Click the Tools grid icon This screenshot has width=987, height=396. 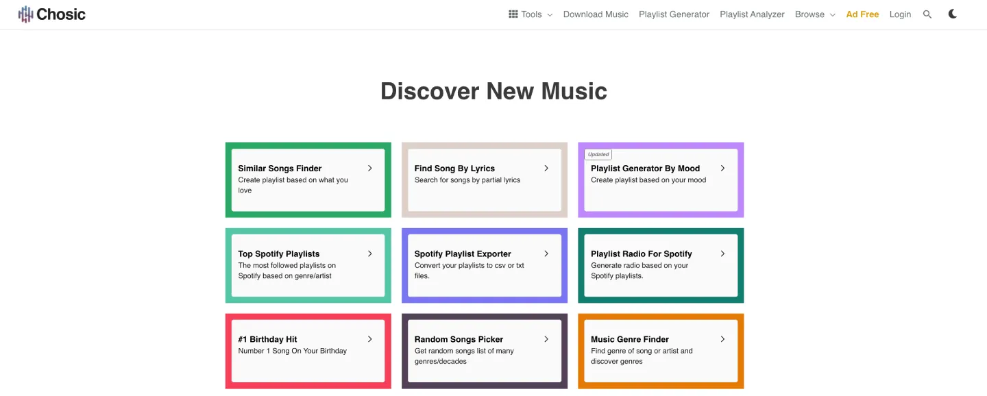click(x=513, y=14)
